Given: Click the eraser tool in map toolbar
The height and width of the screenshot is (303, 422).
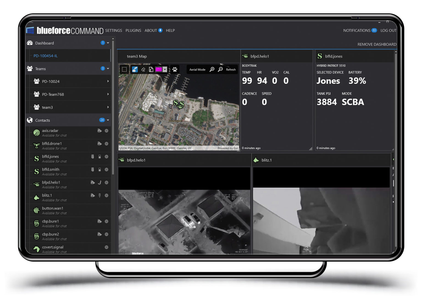Looking at the screenshot, I should (x=143, y=69).
